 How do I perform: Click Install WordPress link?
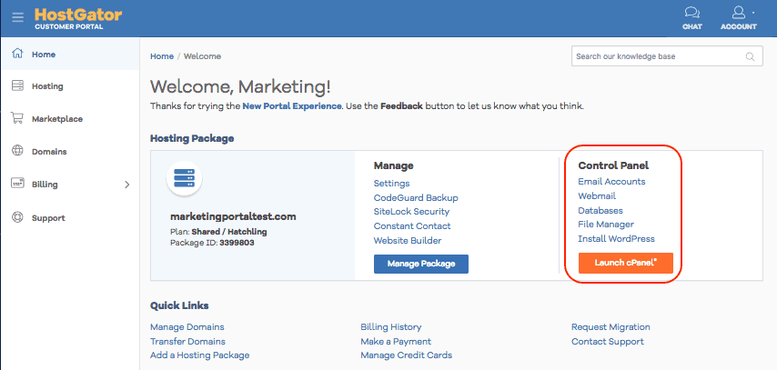(x=616, y=239)
